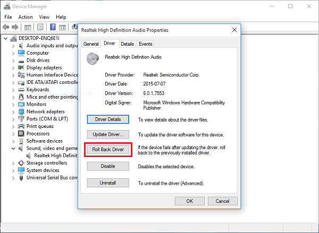Viewport: 319px width, 233px height.
Task: Maximize the Device Manager window
Action: 290,6
